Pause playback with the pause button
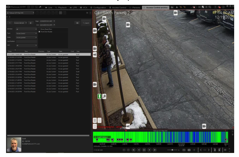This screenshot has width=239, height=157. [x=144, y=150]
